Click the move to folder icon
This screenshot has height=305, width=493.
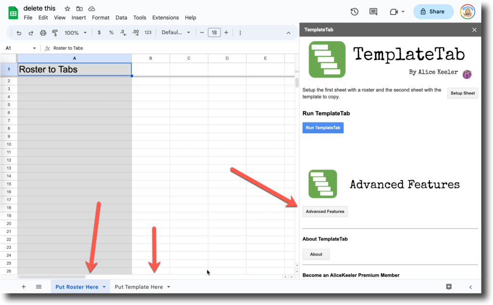tap(79, 9)
